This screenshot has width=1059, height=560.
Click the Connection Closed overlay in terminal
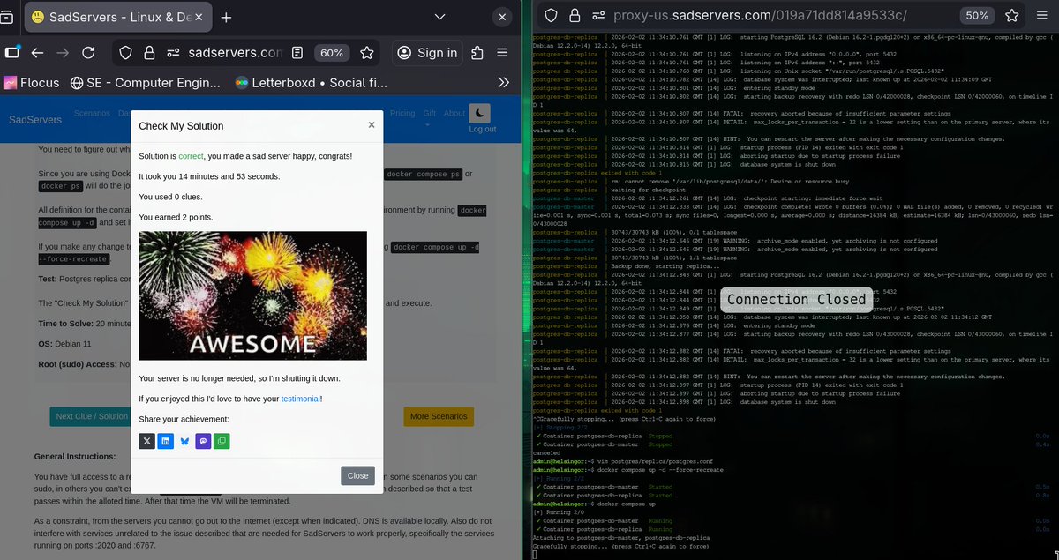(x=796, y=299)
